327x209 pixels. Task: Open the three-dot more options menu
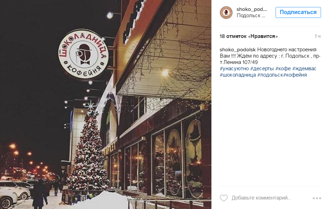coord(316,198)
